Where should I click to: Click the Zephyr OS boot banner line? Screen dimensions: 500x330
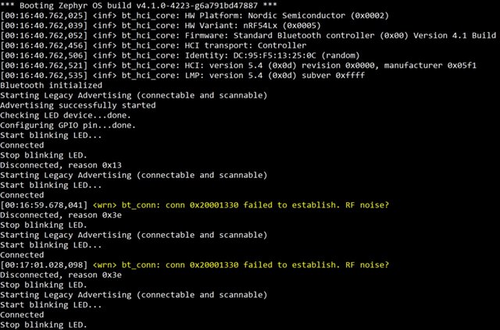click(139, 5)
